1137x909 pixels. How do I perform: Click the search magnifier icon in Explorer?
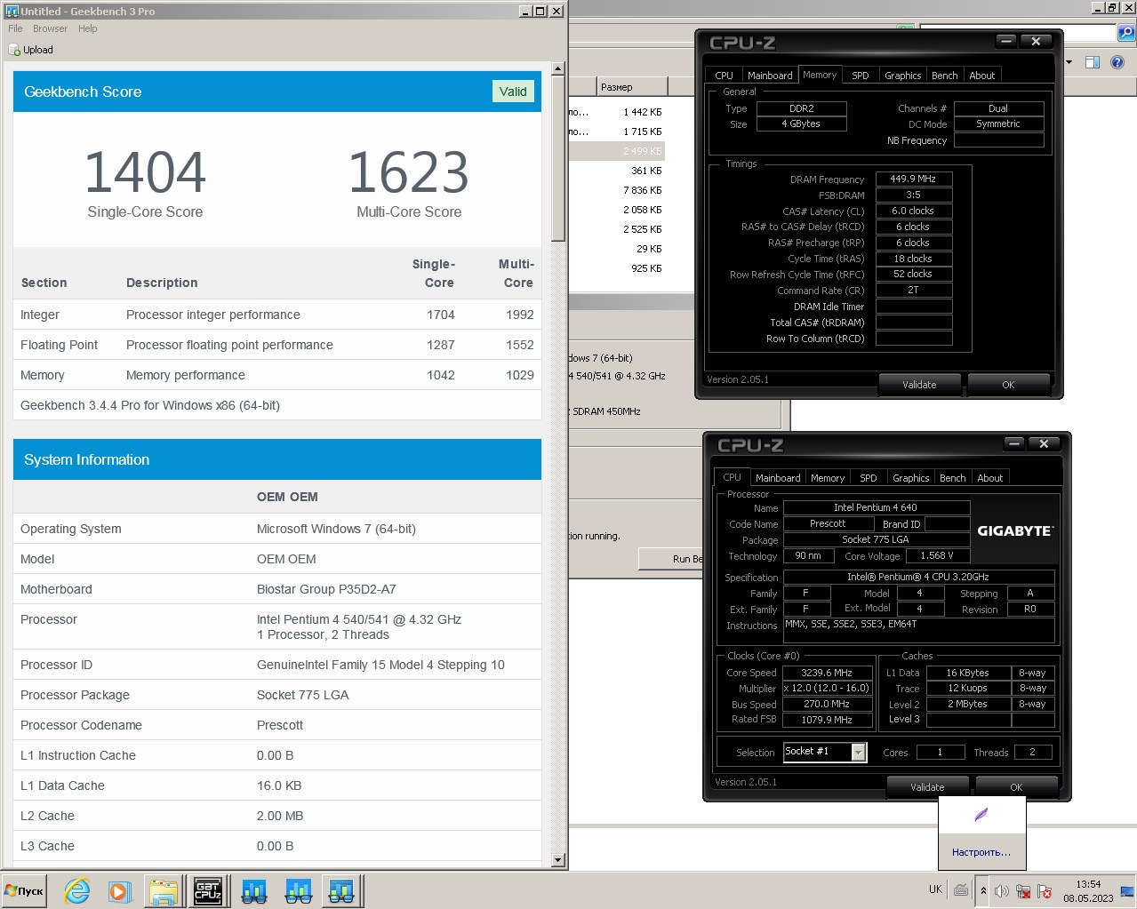click(1126, 33)
